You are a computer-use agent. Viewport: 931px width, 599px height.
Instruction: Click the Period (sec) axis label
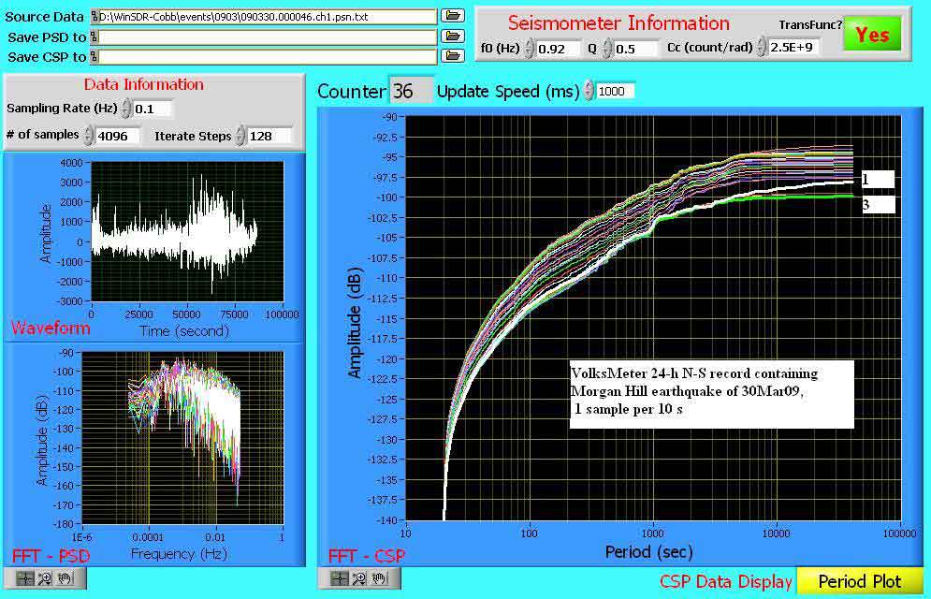(649, 552)
